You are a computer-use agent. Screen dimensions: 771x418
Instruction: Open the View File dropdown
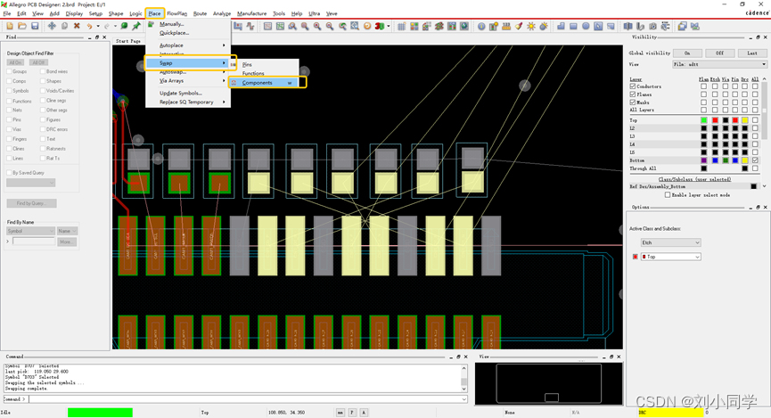(x=720, y=64)
